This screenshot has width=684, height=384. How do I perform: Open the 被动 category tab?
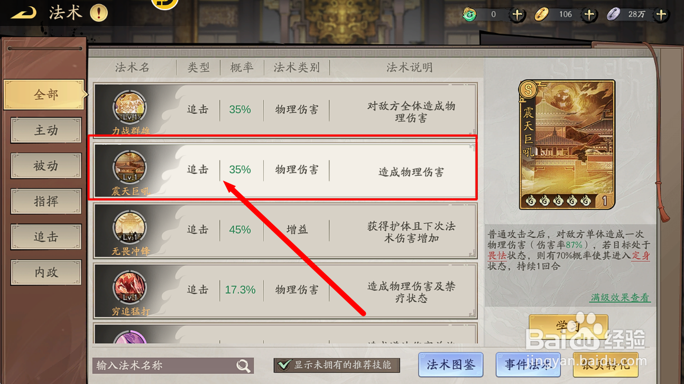click(46, 166)
